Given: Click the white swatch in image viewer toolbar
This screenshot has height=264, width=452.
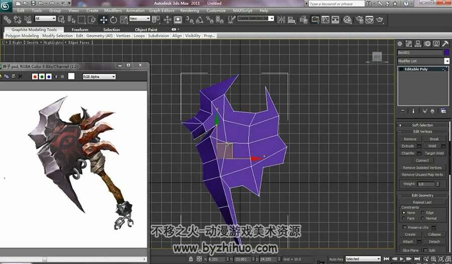Looking at the screenshot, I should tap(71, 76).
